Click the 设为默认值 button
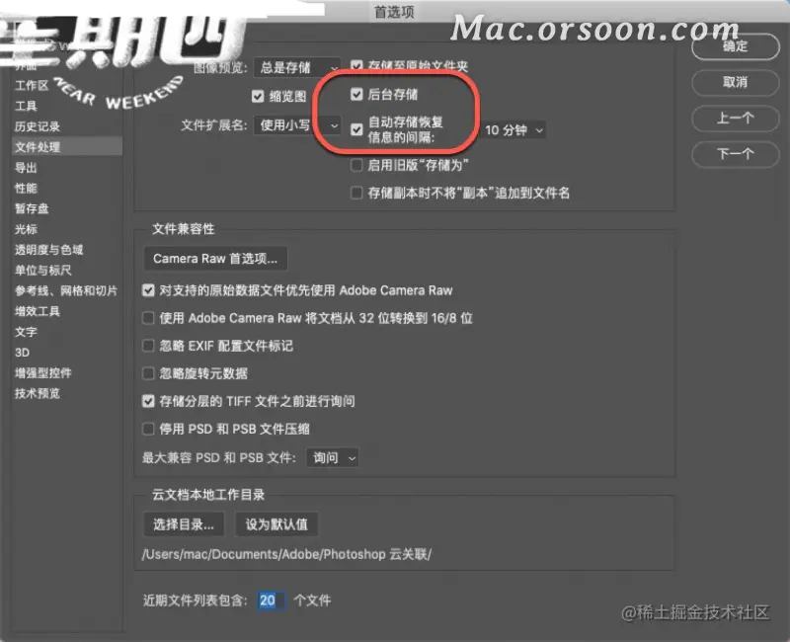 coord(276,524)
